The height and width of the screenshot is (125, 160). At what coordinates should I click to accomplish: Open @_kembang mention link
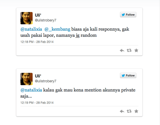point(57,29)
